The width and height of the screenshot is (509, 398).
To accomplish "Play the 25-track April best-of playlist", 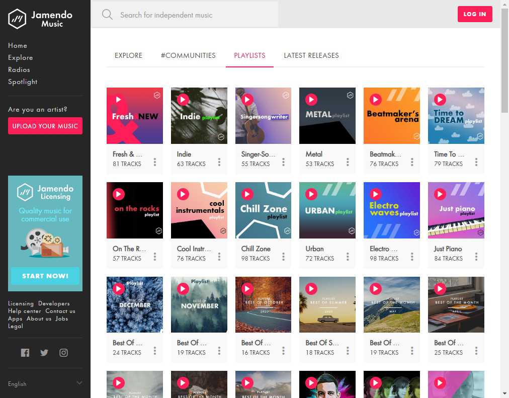I will (440, 289).
